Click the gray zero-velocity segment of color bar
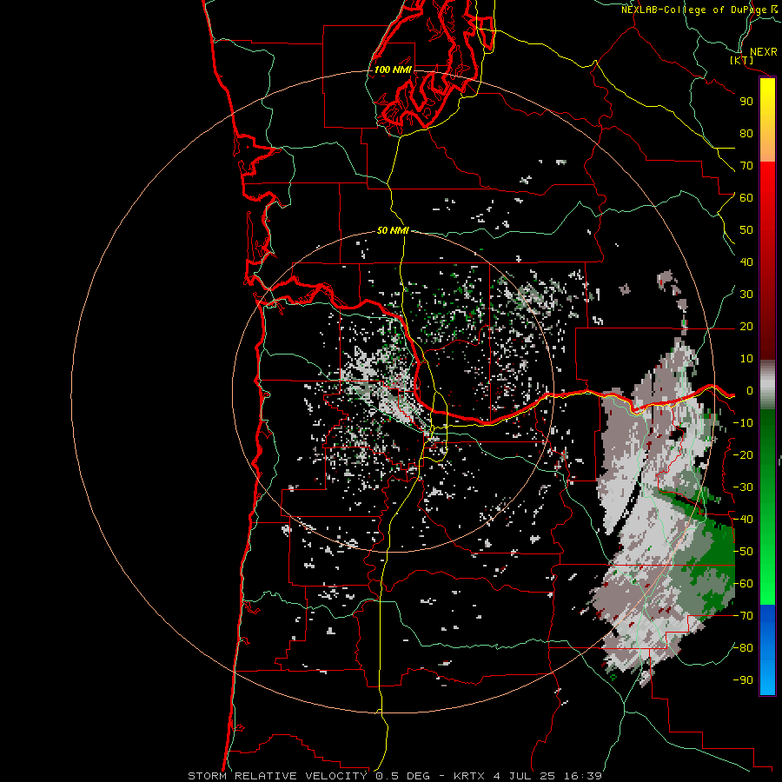 coord(767,385)
